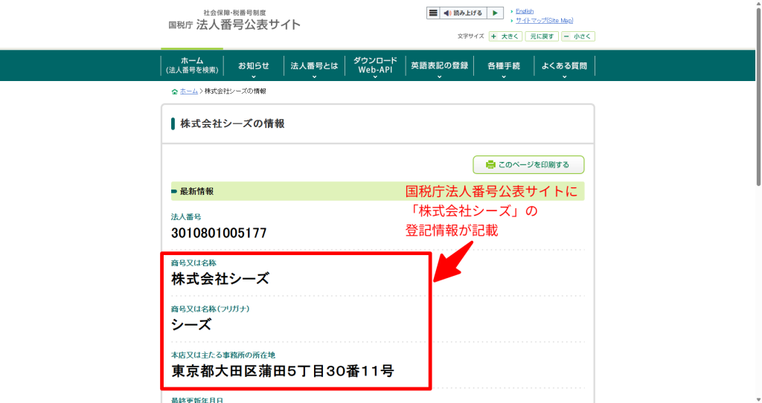Open the ダウンロード Web-API menu
The image size is (762, 403).
375,65
